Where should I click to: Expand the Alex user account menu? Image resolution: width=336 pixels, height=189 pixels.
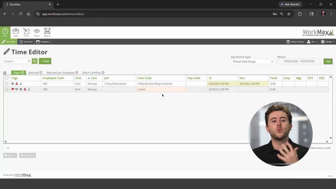tap(312, 42)
